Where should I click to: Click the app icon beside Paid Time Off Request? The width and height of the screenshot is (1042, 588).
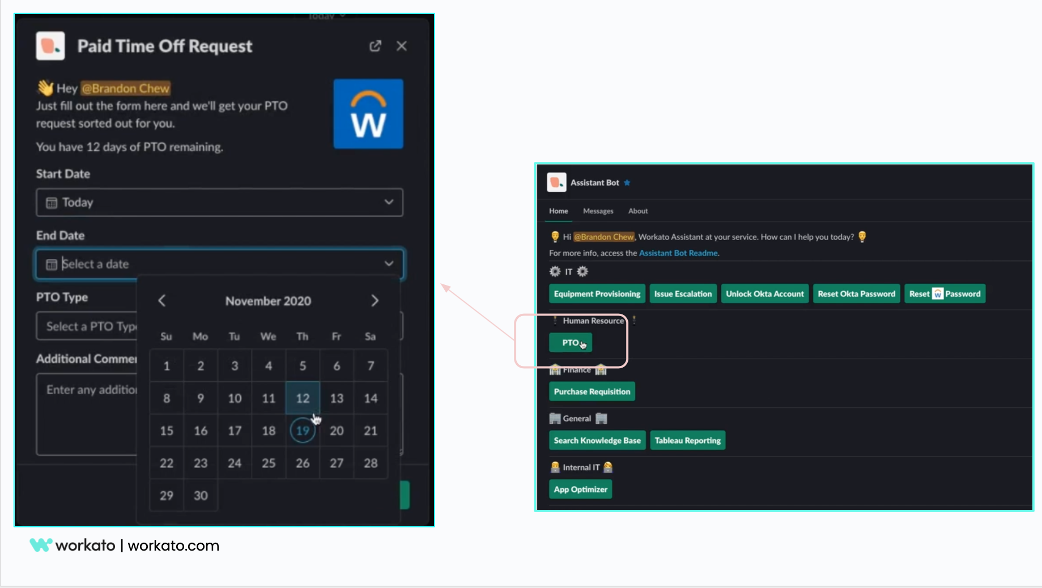(x=50, y=46)
